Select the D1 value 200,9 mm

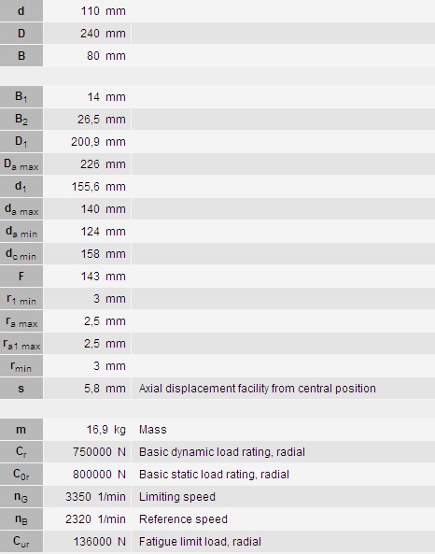(x=98, y=142)
